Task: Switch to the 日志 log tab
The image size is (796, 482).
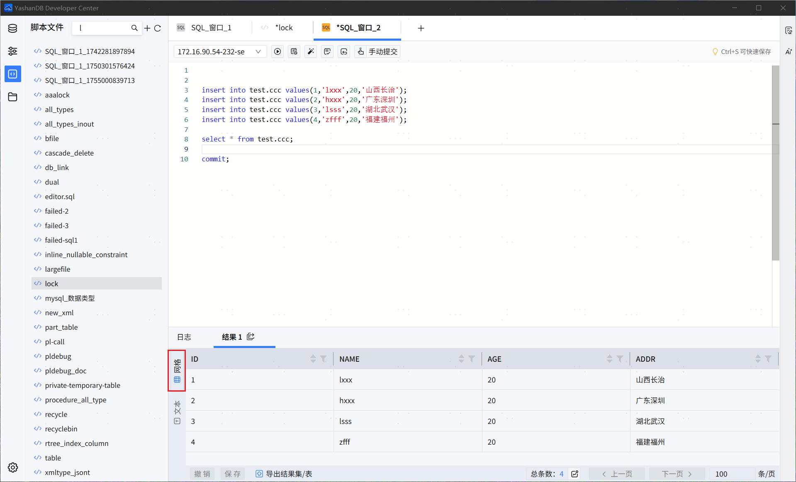Action: (x=184, y=337)
